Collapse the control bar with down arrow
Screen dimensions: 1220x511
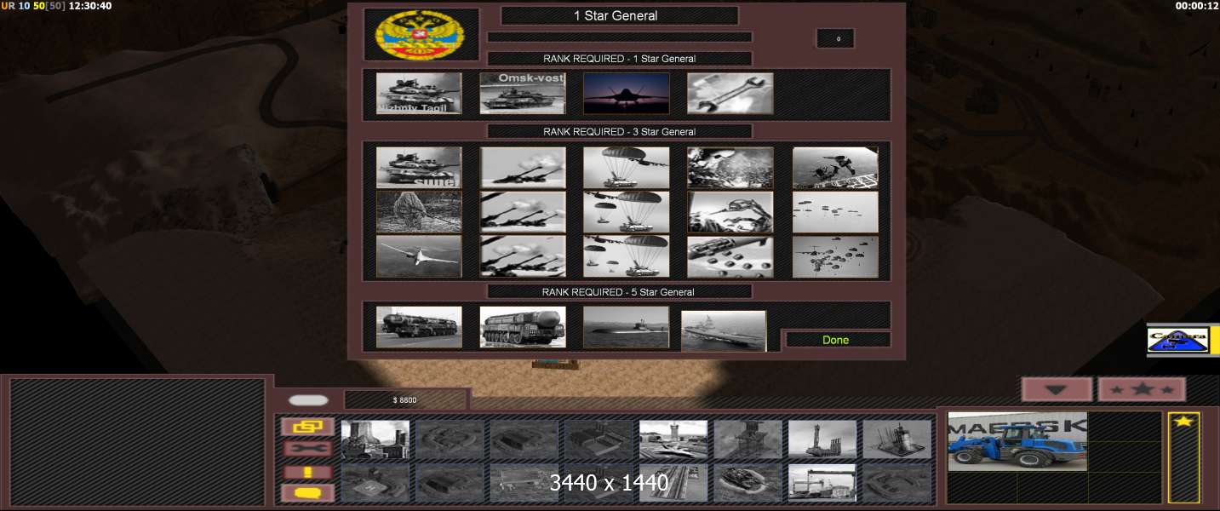(x=1057, y=389)
